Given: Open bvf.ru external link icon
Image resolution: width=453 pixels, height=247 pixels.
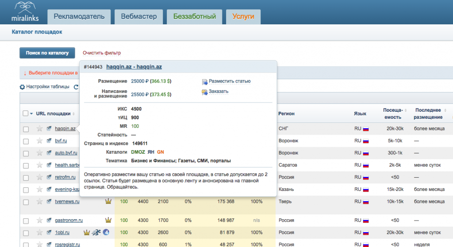Looking at the screenshot, I should click(49, 141).
